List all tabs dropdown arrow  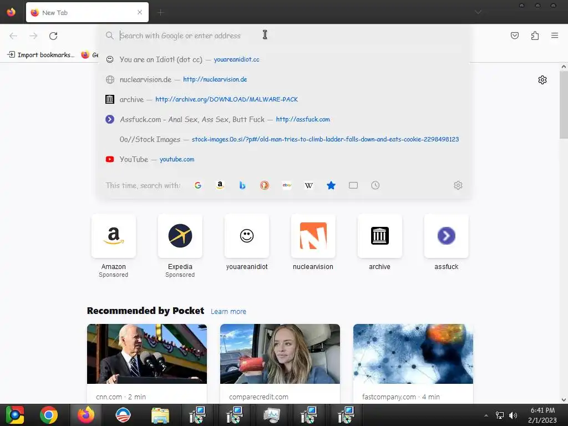tap(478, 12)
